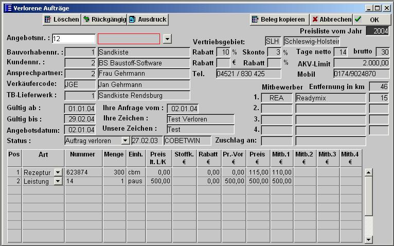
Task: Click the Preisliste vom Jahr 2004 field
Action: (378, 31)
